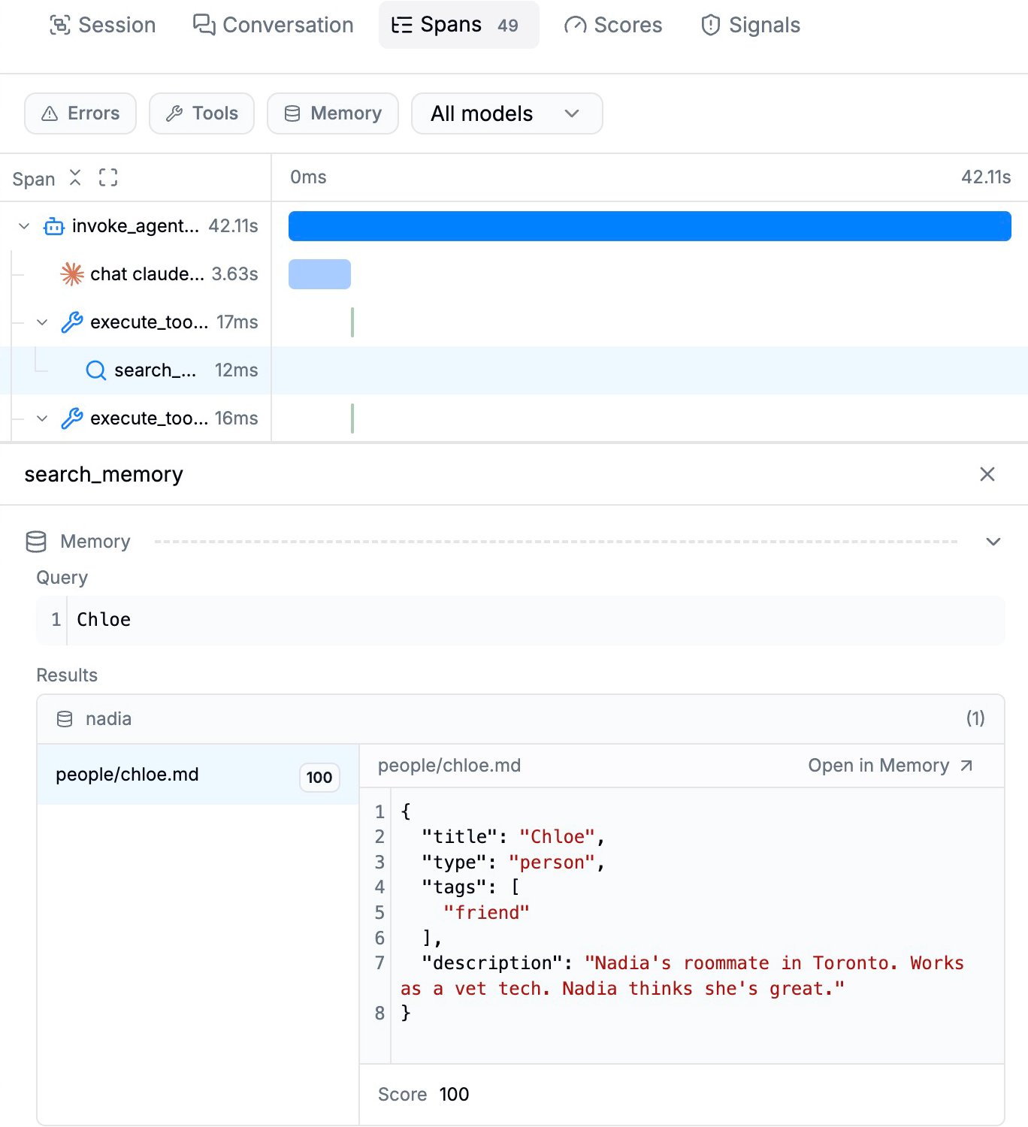The width and height of the screenshot is (1028, 1127).
Task: Open the All models dropdown
Action: (x=506, y=113)
